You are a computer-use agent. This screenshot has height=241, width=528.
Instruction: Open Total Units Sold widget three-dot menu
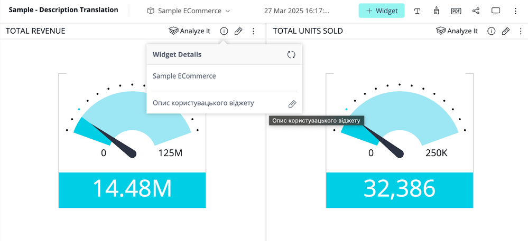(x=521, y=31)
